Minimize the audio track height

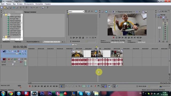pos(2,59)
